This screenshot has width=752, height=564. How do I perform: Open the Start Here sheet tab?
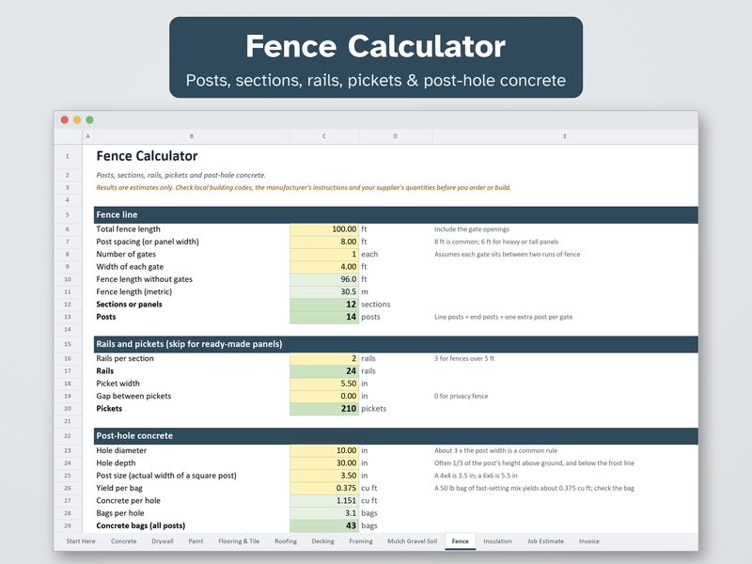[x=81, y=541]
